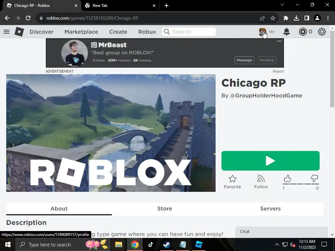Bookmark this page with the star
The height and width of the screenshot is (251, 335).
click(273, 18)
